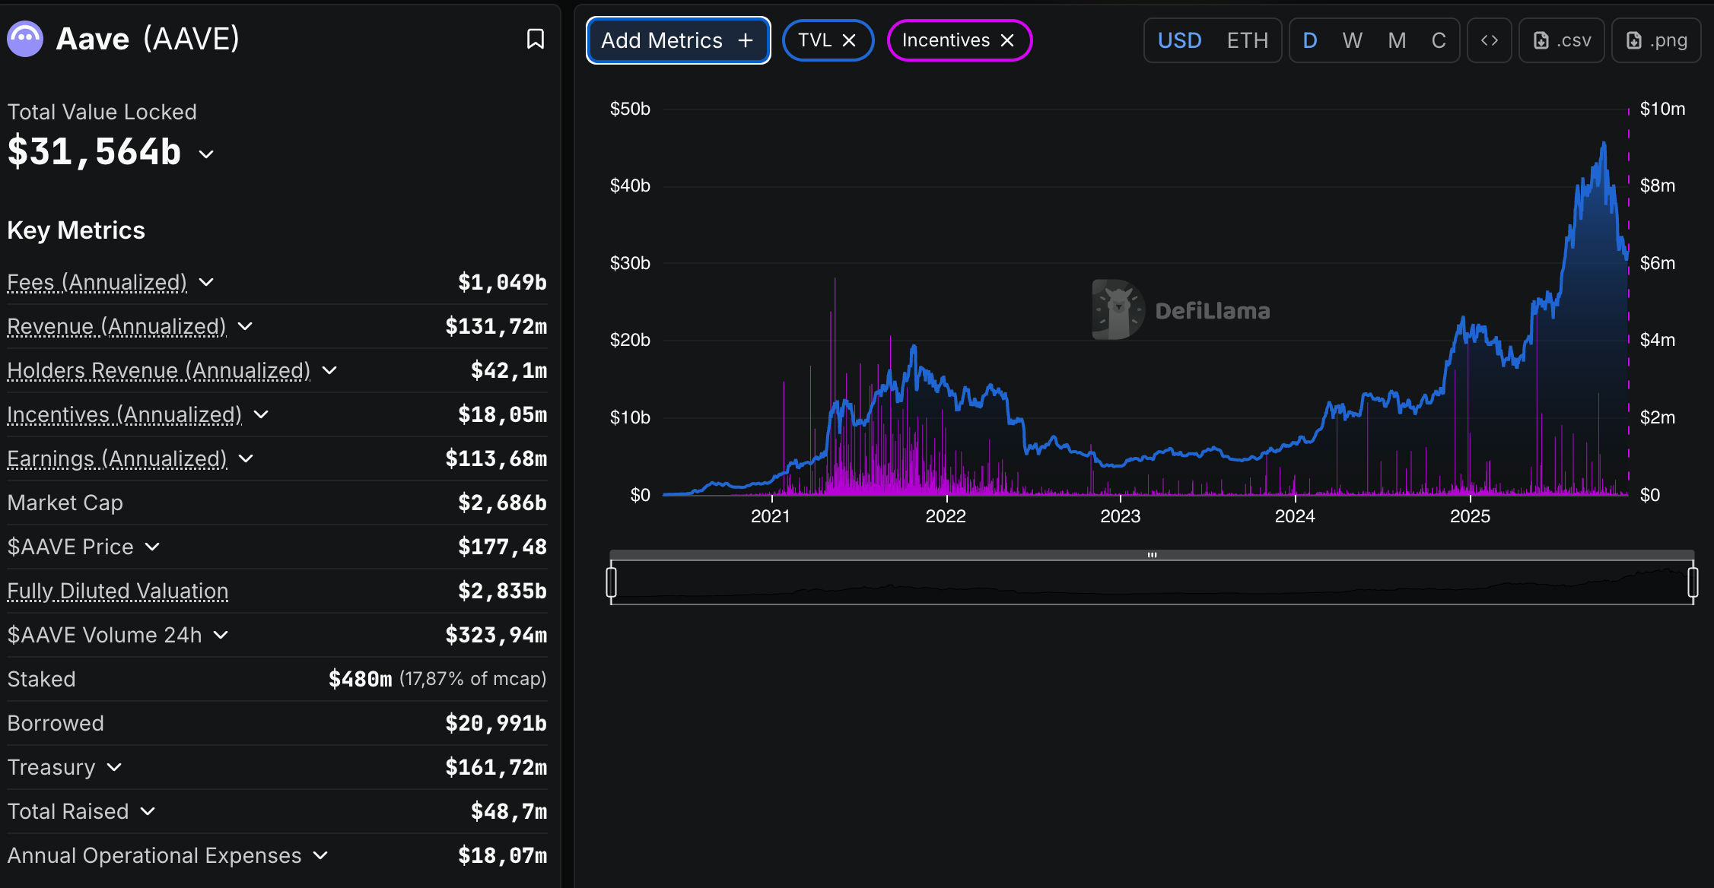Remove the Incentives metric chip
Image resolution: width=1714 pixels, height=888 pixels.
(1007, 40)
